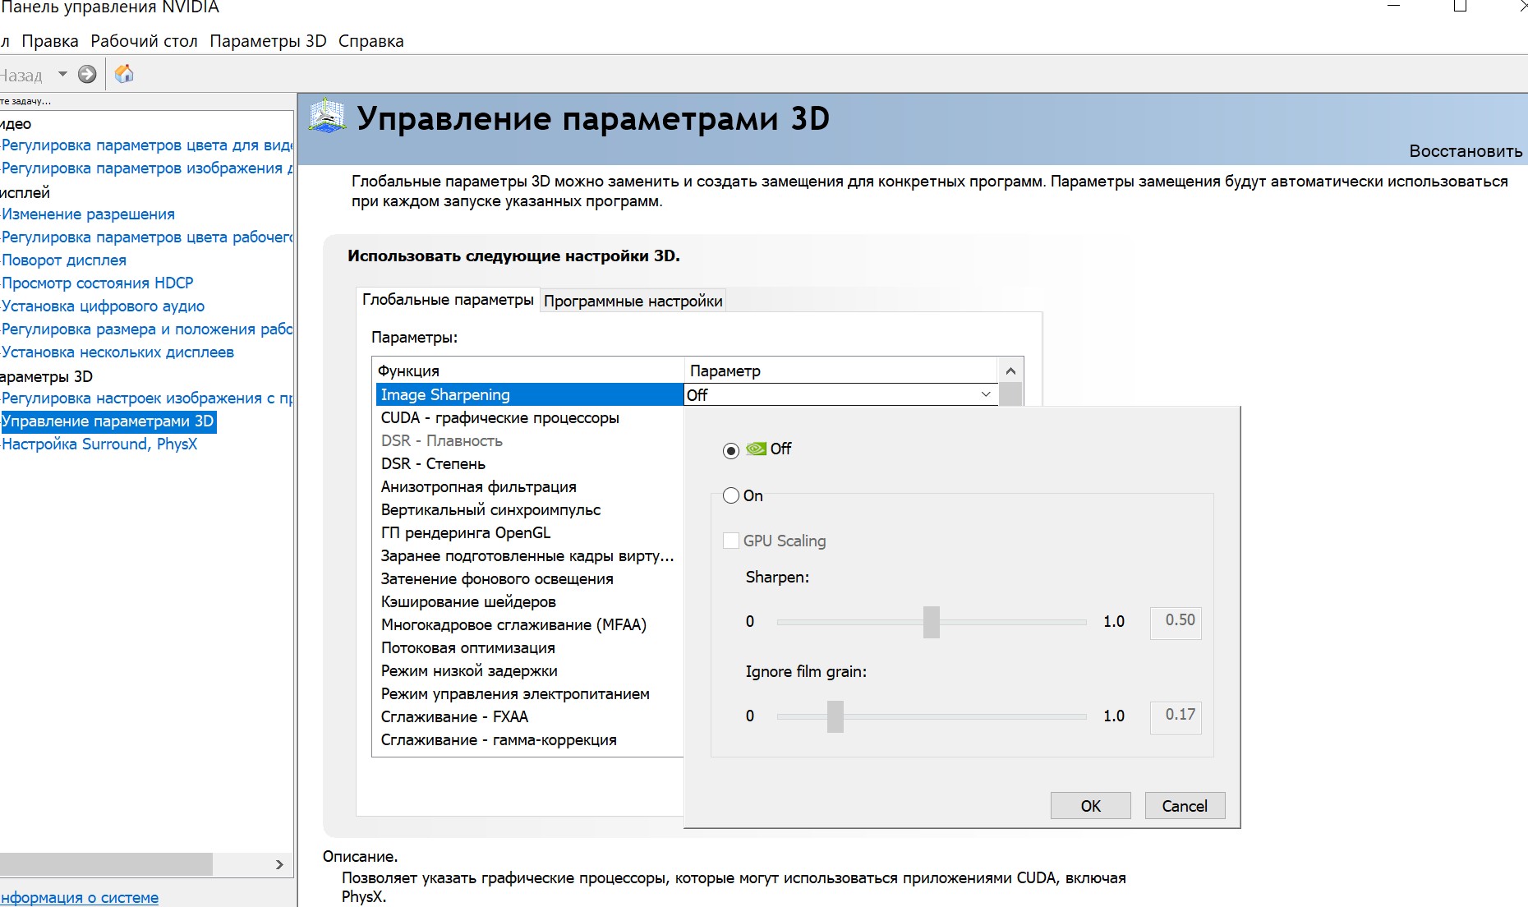Click the Восстановить link
1528x907 pixels.
click(x=1465, y=151)
